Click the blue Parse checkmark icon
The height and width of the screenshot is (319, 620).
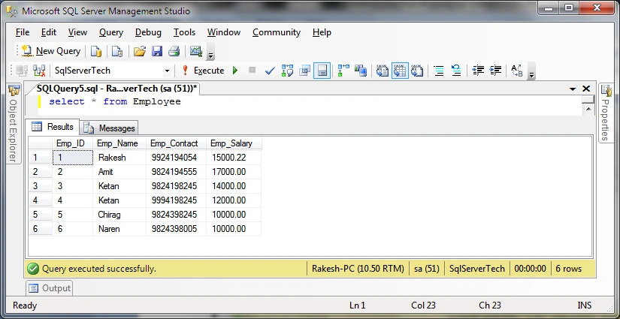270,71
